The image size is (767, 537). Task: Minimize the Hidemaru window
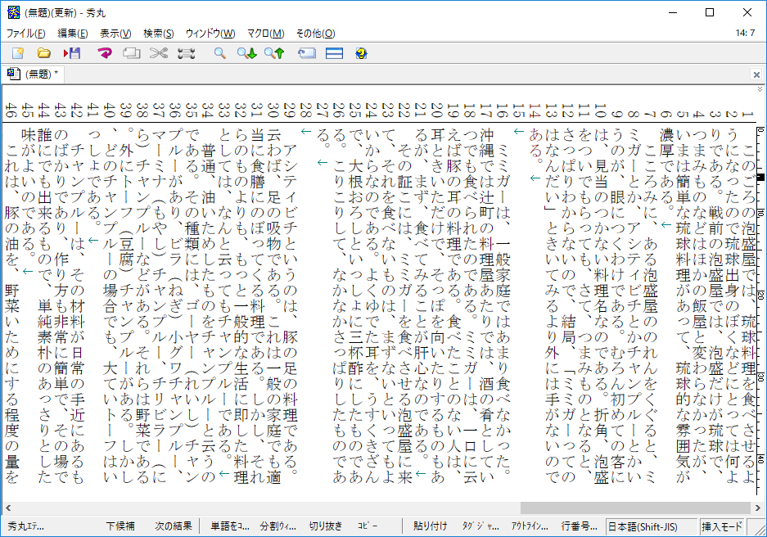pos(673,12)
